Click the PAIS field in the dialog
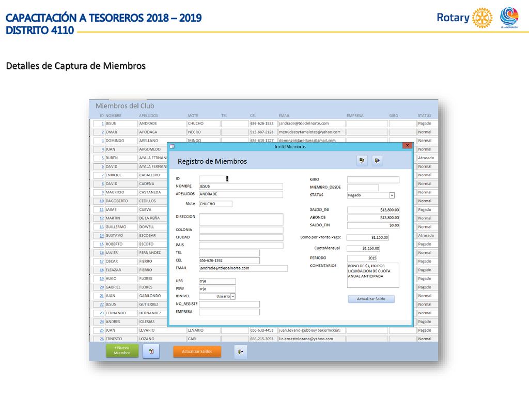The height and width of the screenshot is (397, 529). (x=241, y=245)
